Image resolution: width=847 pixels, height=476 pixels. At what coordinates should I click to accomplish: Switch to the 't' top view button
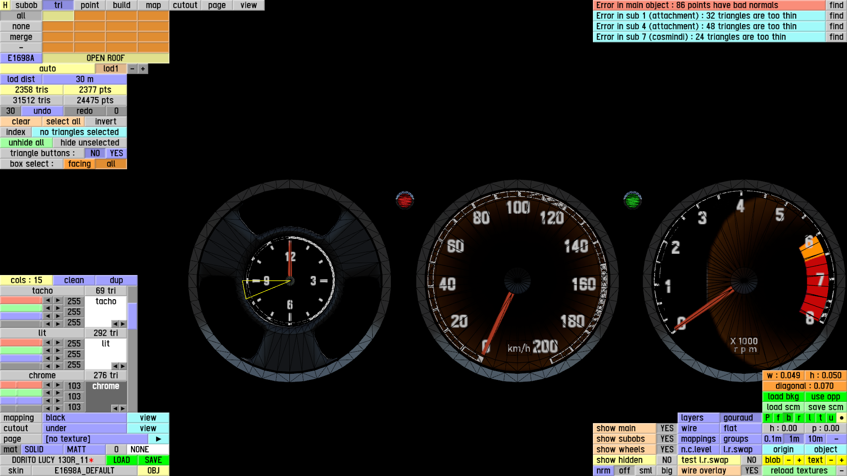pyautogui.click(x=821, y=418)
